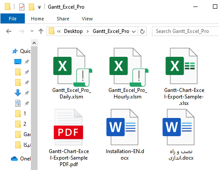Viewport: 219px width, 170px height.
Task: Go up one folder level
Action: point(41,31)
